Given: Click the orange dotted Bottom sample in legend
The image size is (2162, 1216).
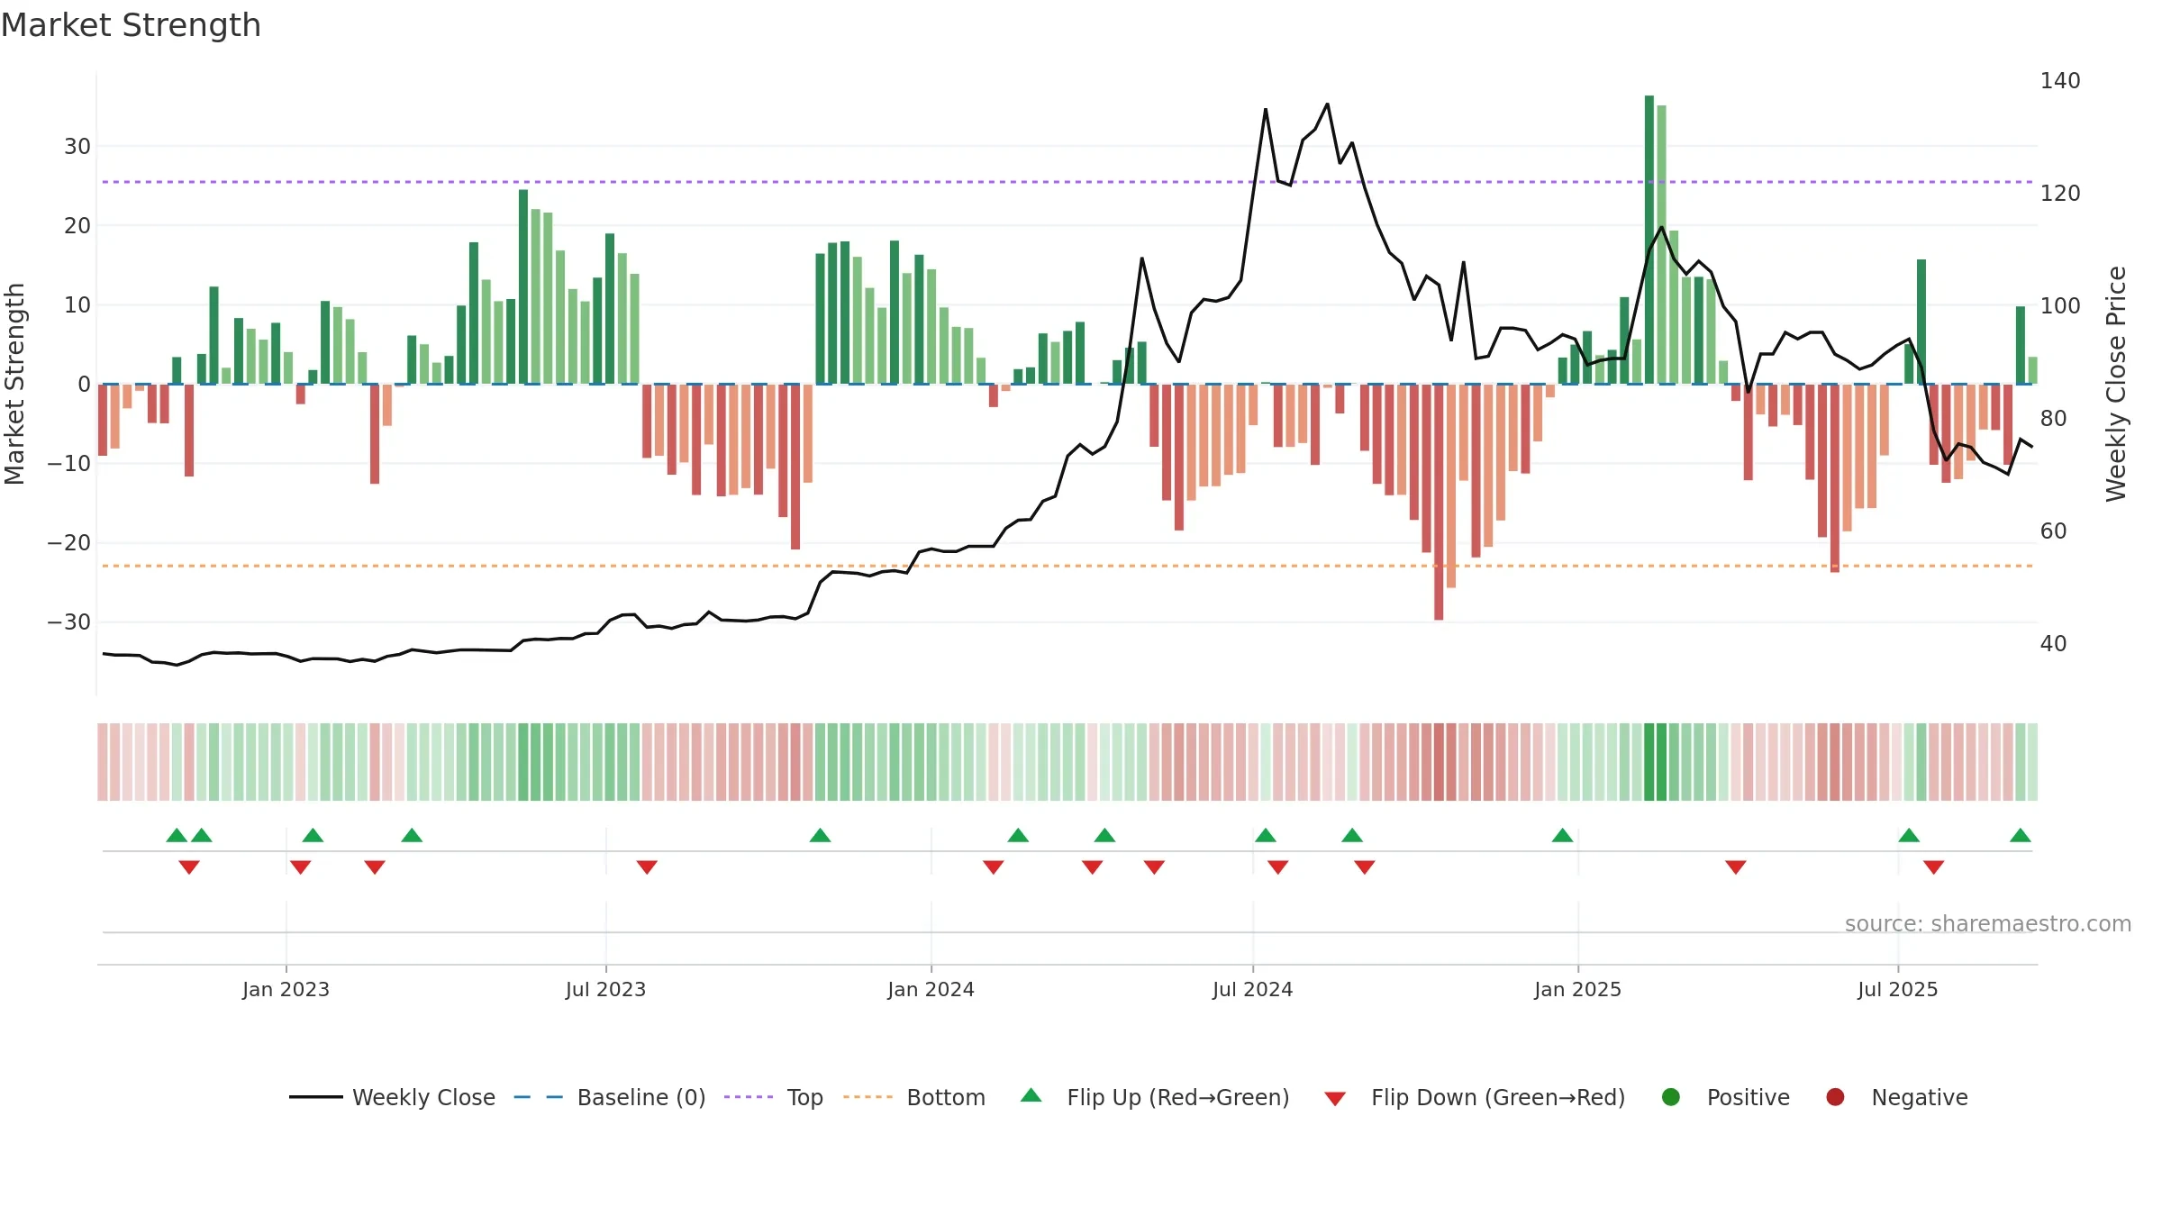Looking at the screenshot, I should click(868, 1097).
